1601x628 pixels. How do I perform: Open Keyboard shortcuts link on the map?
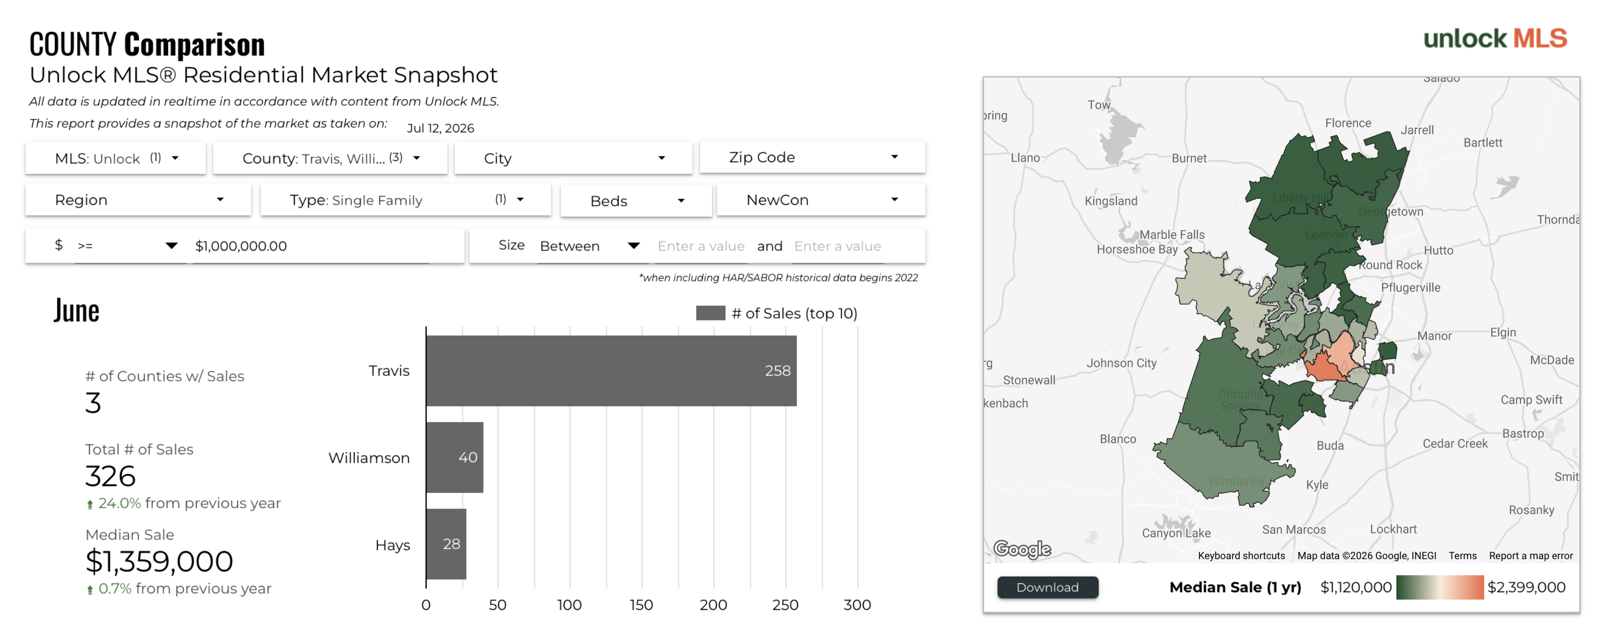1241,555
